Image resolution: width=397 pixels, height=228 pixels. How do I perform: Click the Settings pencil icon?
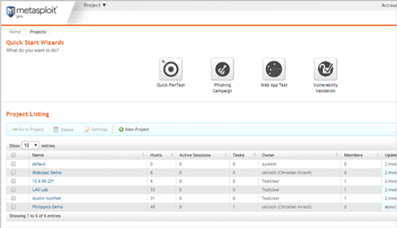click(x=87, y=129)
